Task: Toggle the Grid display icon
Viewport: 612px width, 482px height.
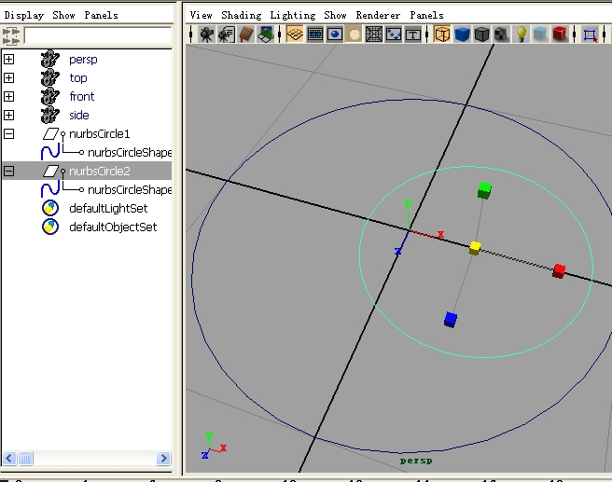Action: click(295, 34)
